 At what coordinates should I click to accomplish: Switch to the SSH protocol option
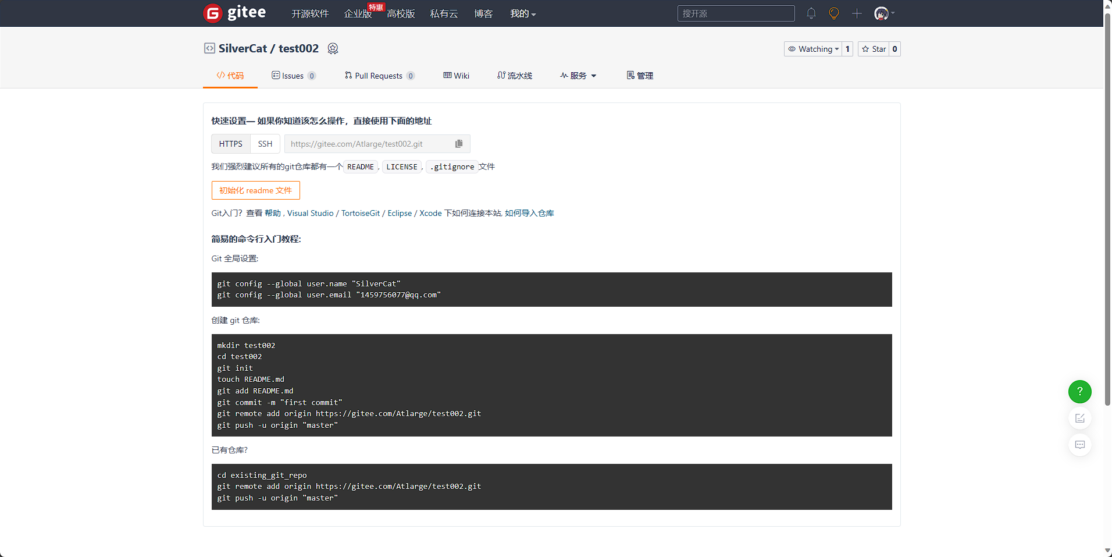(x=265, y=144)
